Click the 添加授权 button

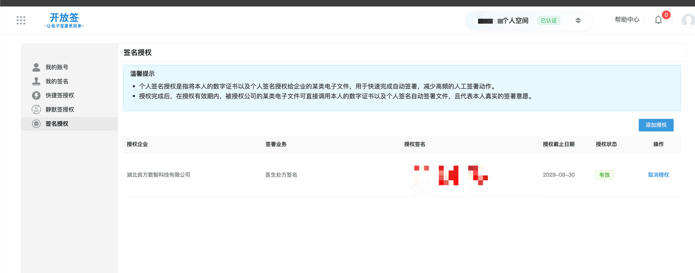[x=656, y=125]
